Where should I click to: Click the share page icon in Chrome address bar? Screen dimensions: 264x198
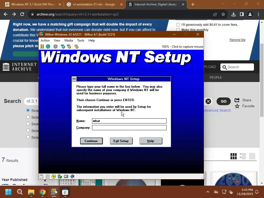pyautogui.click(x=215, y=14)
